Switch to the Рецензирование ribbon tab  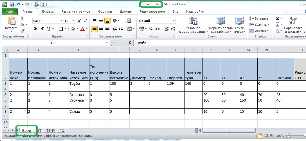click(x=152, y=11)
